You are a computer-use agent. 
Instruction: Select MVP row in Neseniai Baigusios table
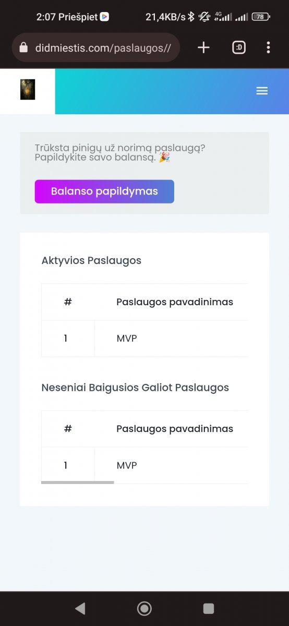[x=144, y=465]
